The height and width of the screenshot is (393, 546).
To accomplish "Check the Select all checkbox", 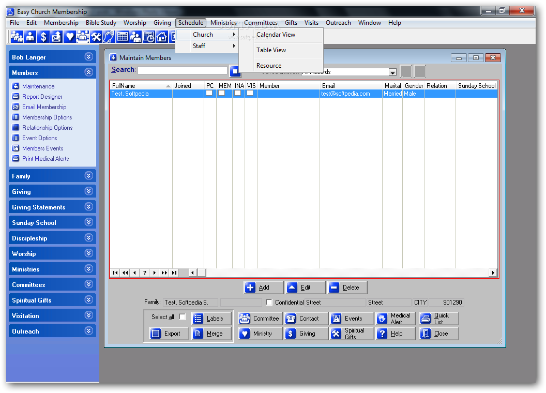I will pos(182,316).
